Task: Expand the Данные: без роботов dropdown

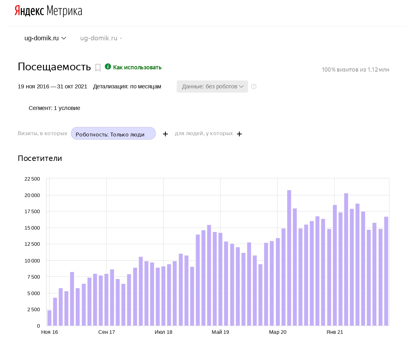Action: point(212,86)
